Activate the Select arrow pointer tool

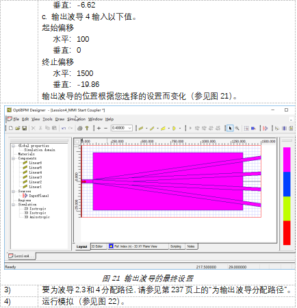(230, 128)
